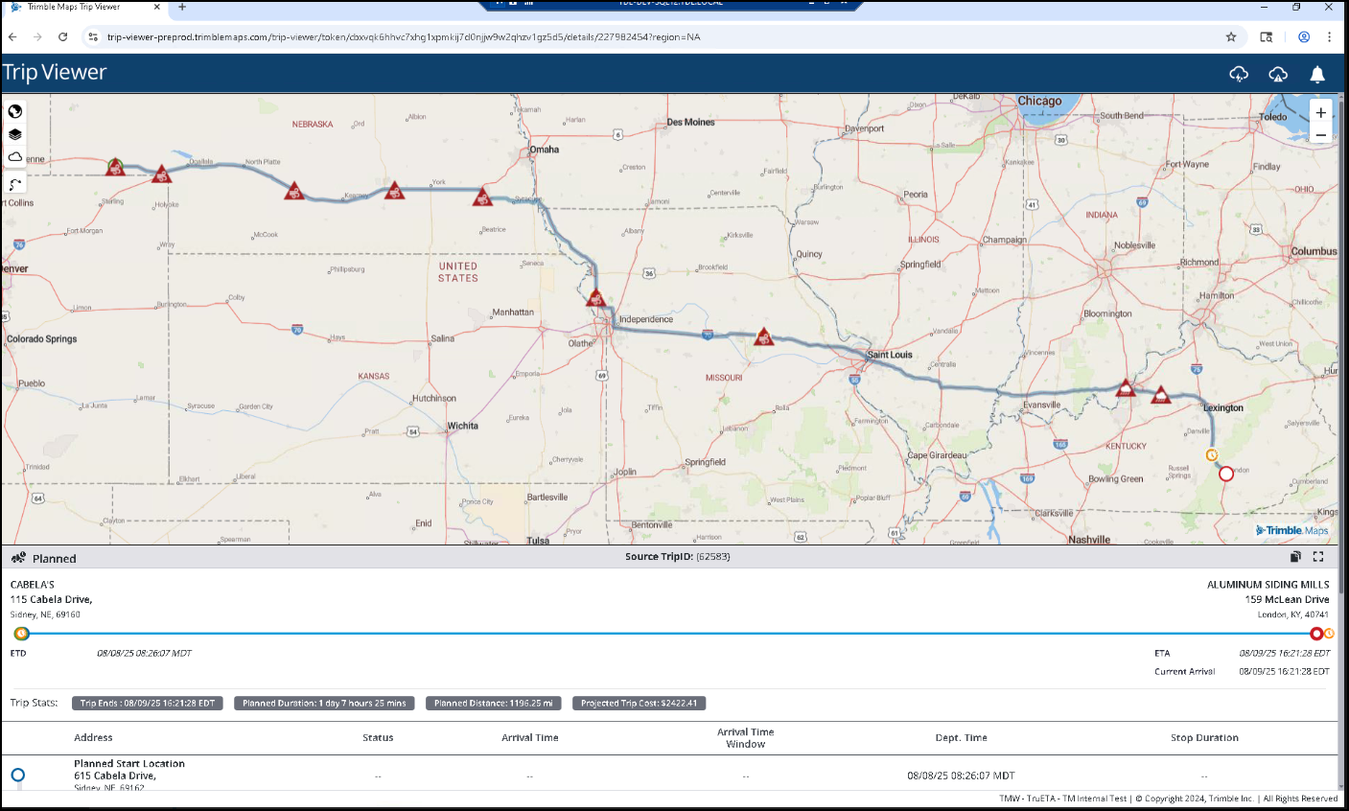Click the red destination marker on timeline
This screenshot has height=811, width=1349.
tap(1316, 634)
